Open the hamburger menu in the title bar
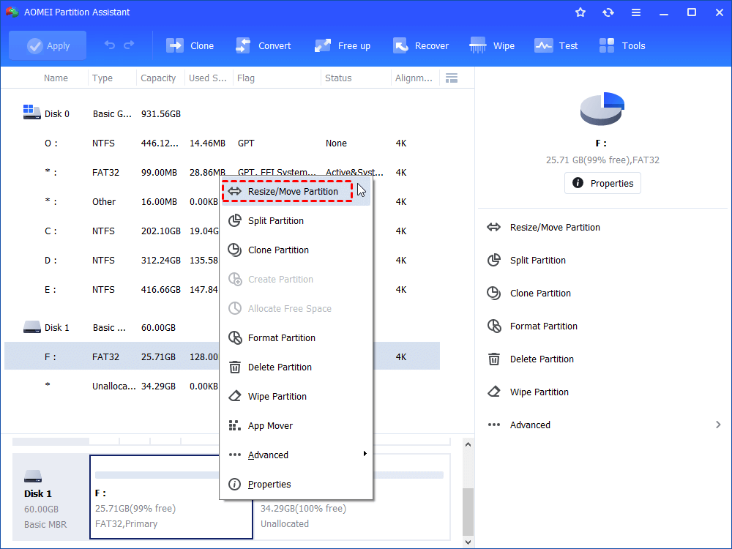 point(635,12)
